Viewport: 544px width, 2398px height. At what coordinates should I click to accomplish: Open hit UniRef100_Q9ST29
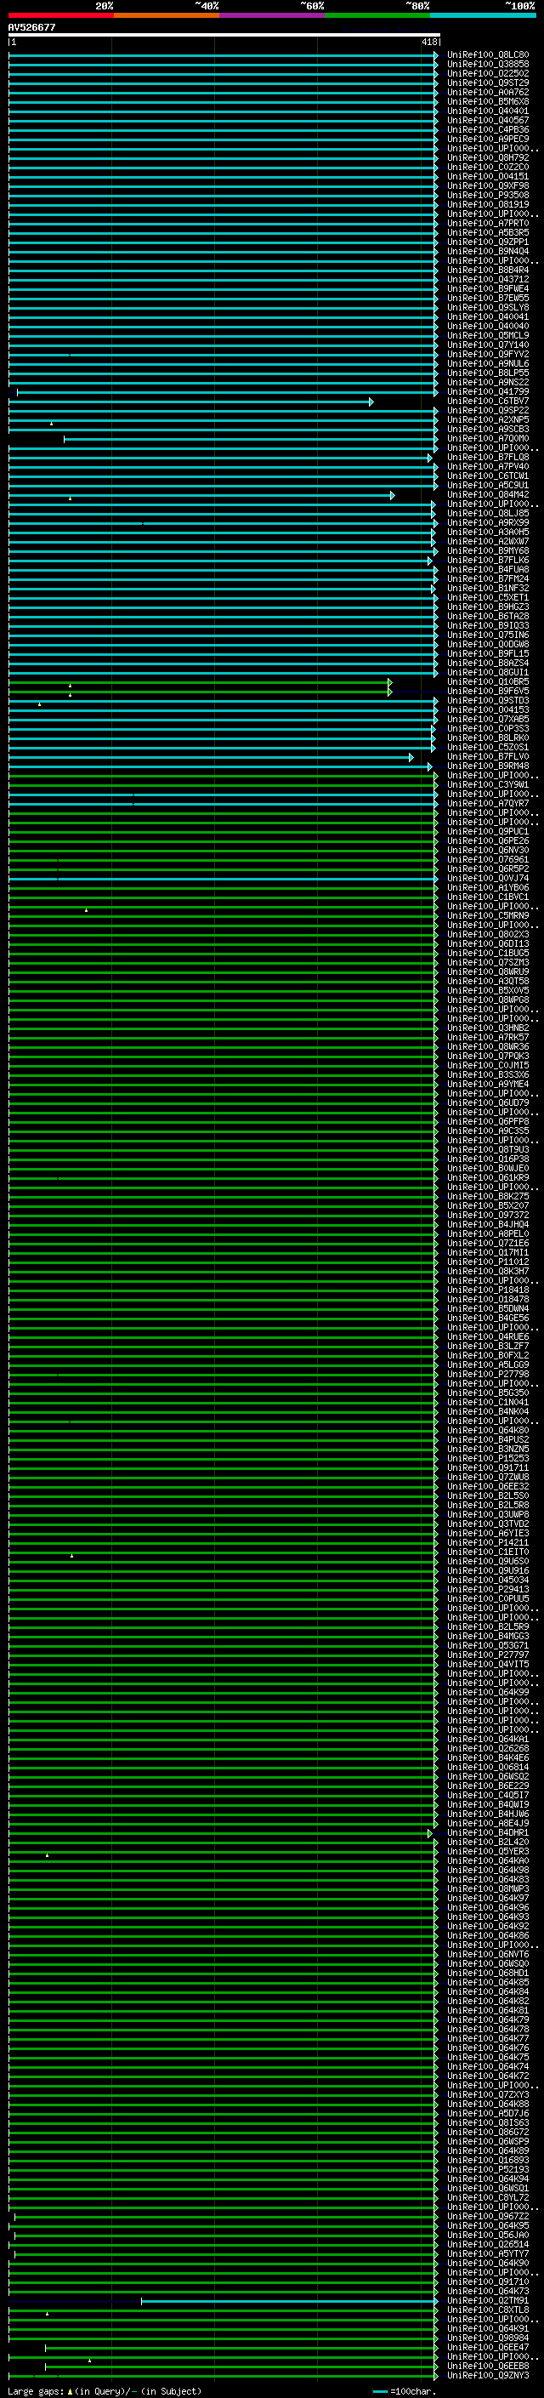(487, 83)
